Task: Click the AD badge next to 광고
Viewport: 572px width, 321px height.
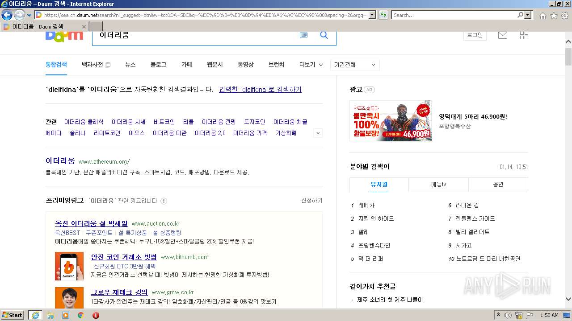Action: click(x=369, y=90)
